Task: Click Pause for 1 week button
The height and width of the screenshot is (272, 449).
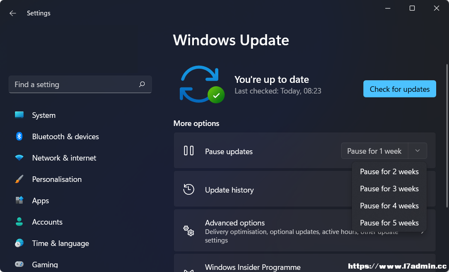Action: pos(375,151)
